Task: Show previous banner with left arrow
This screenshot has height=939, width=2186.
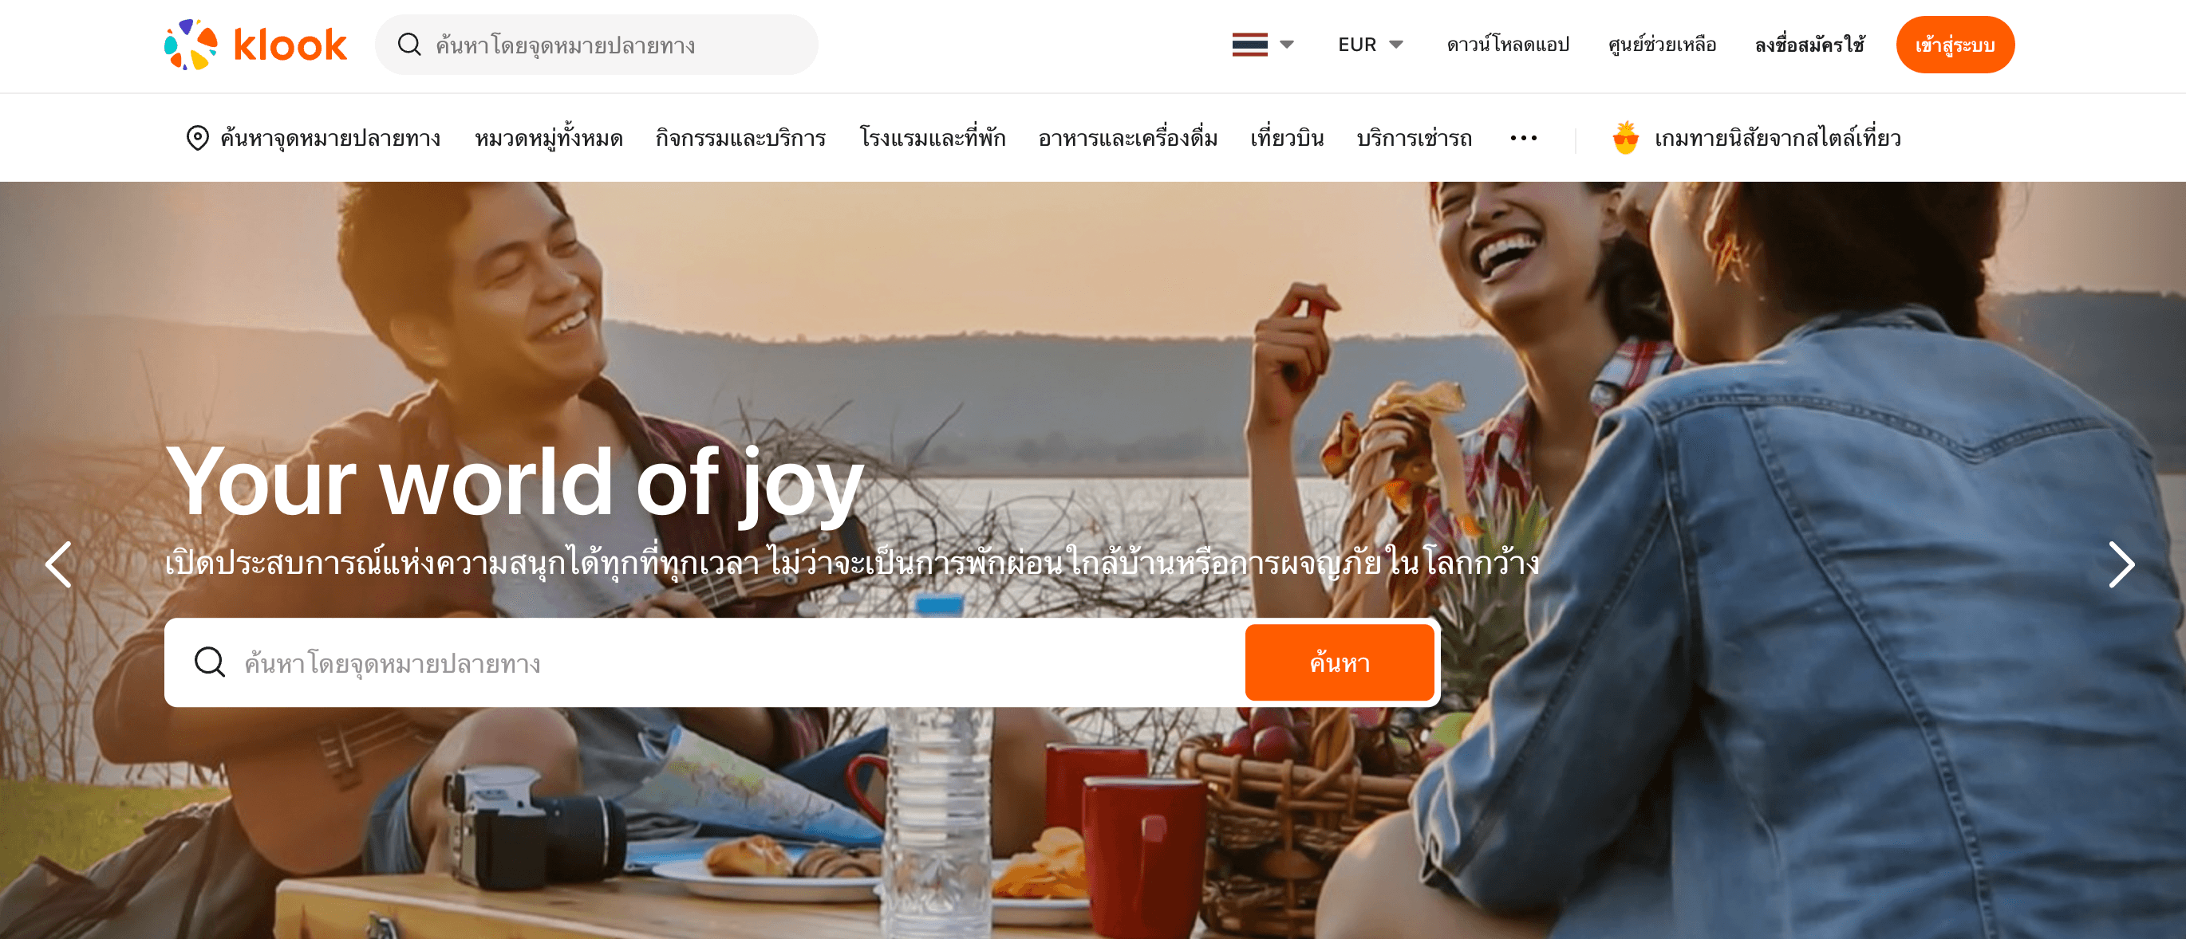Action: pyautogui.click(x=58, y=564)
